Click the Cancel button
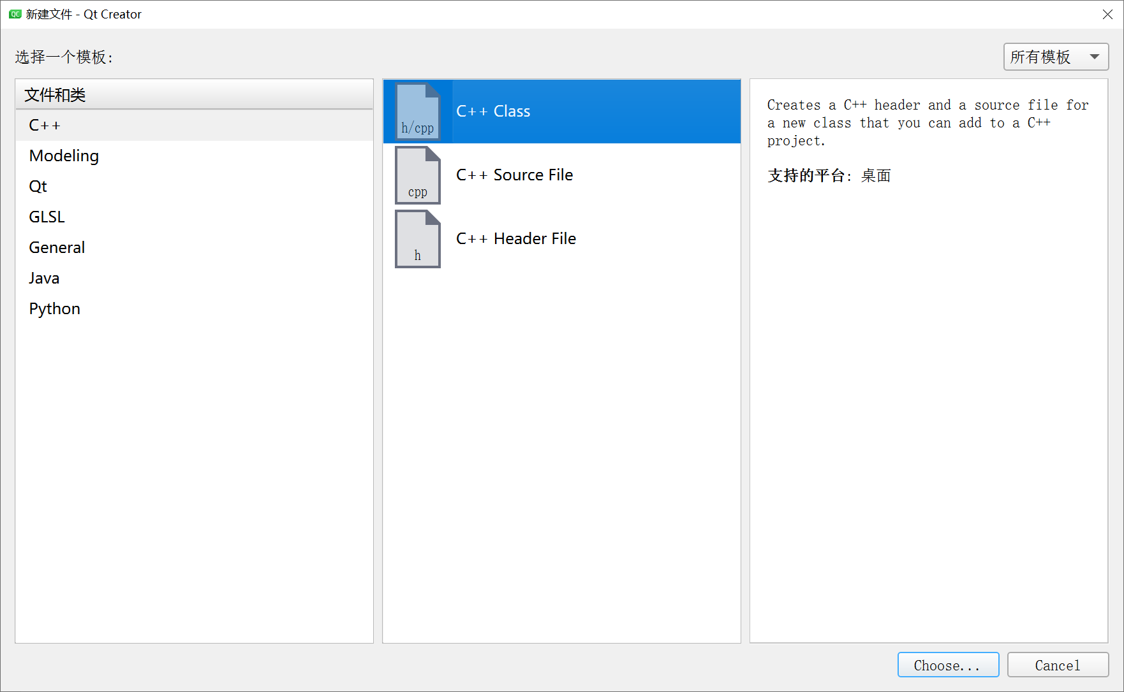1124x692 pixels. [1058, 665]
